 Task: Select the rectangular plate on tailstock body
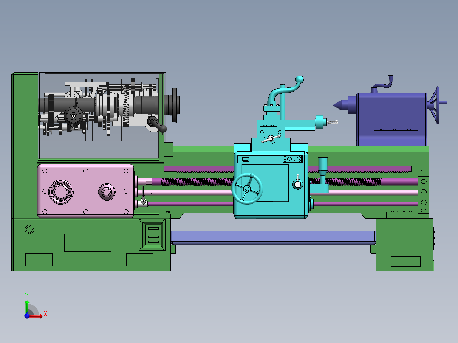396,124
